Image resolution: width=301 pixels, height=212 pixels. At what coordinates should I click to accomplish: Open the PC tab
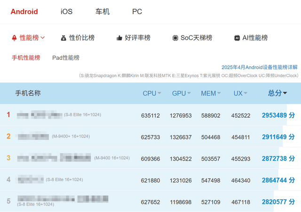coord(137,11)
